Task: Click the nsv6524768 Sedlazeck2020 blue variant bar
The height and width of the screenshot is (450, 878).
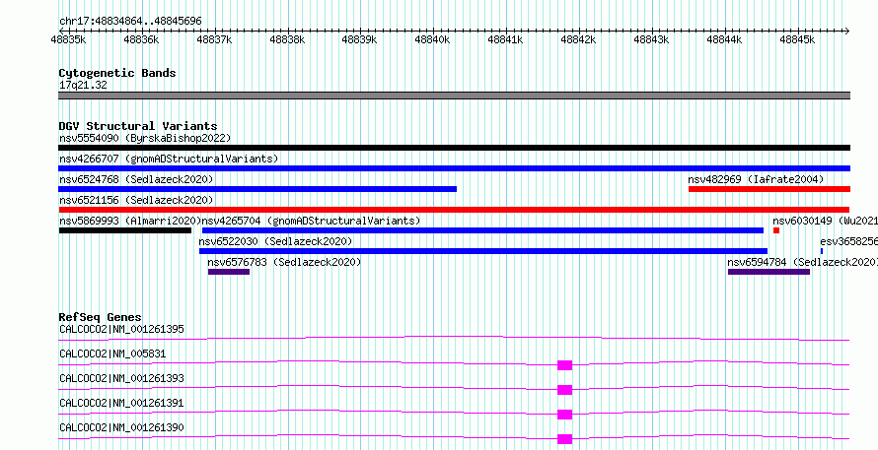Action: (257, 189)
